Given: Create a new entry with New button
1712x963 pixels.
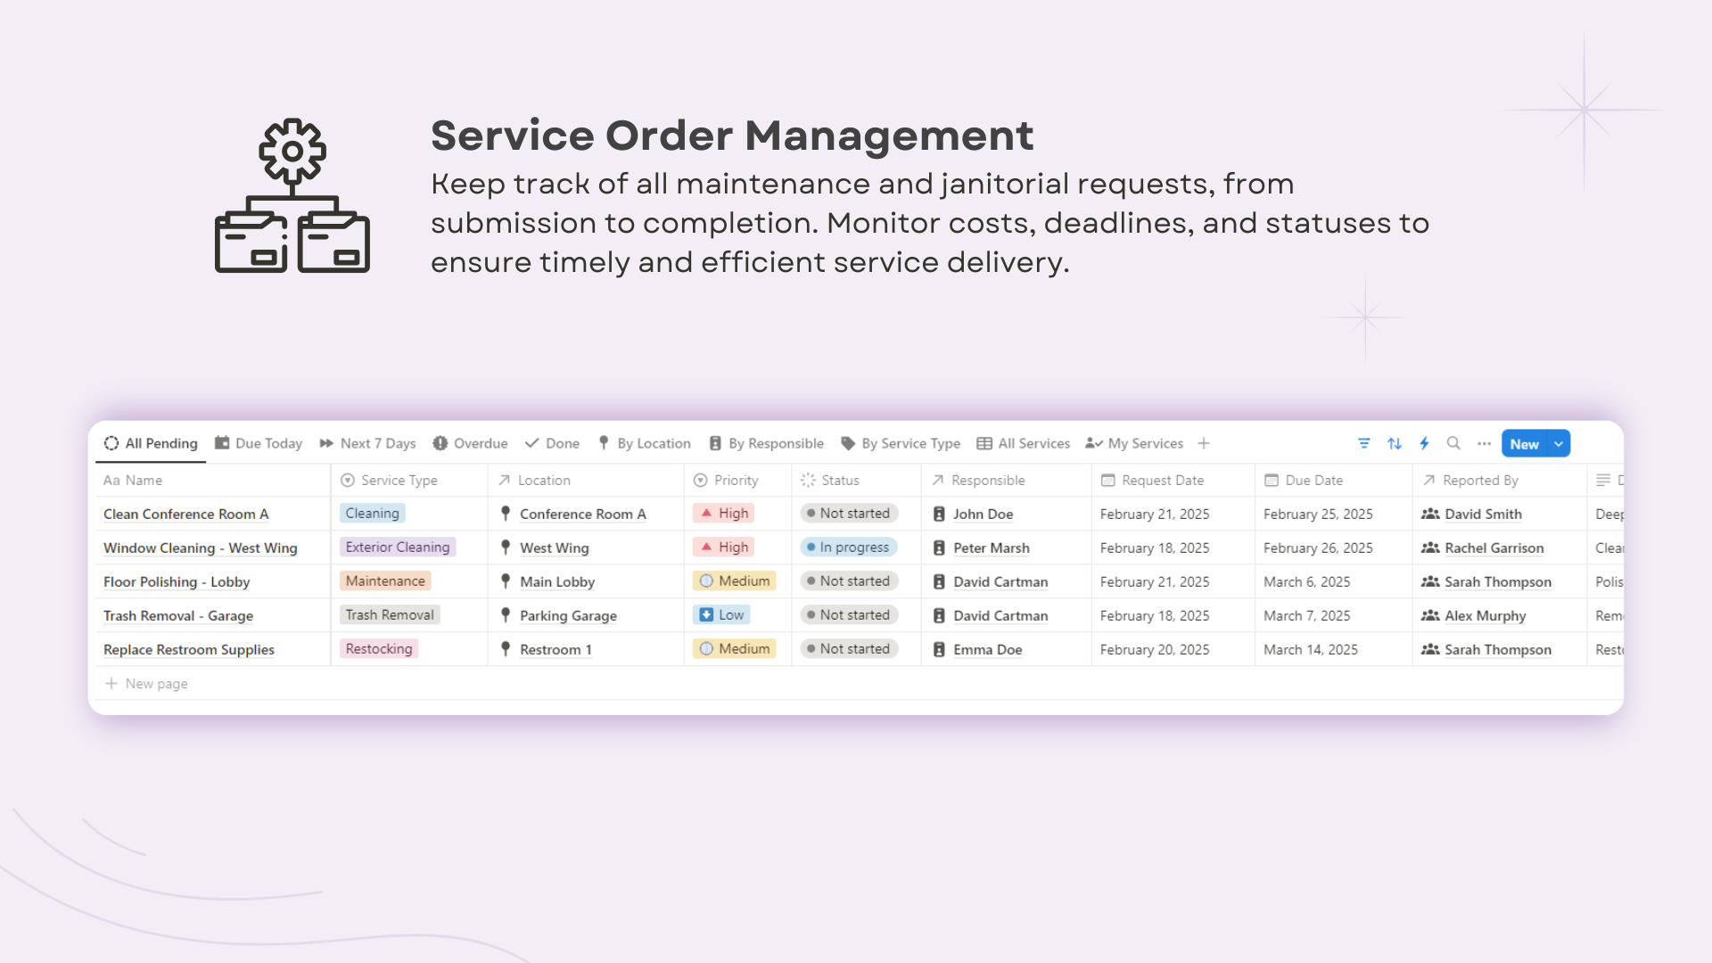Looking at the screenshot, I should 1525,443.
